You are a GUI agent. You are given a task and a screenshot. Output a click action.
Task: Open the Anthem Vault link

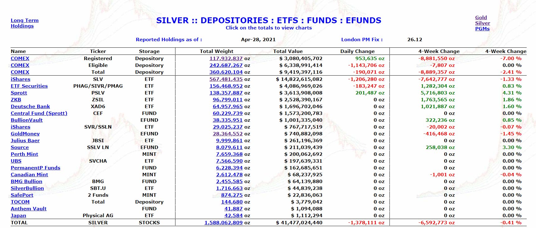[29, 209]
